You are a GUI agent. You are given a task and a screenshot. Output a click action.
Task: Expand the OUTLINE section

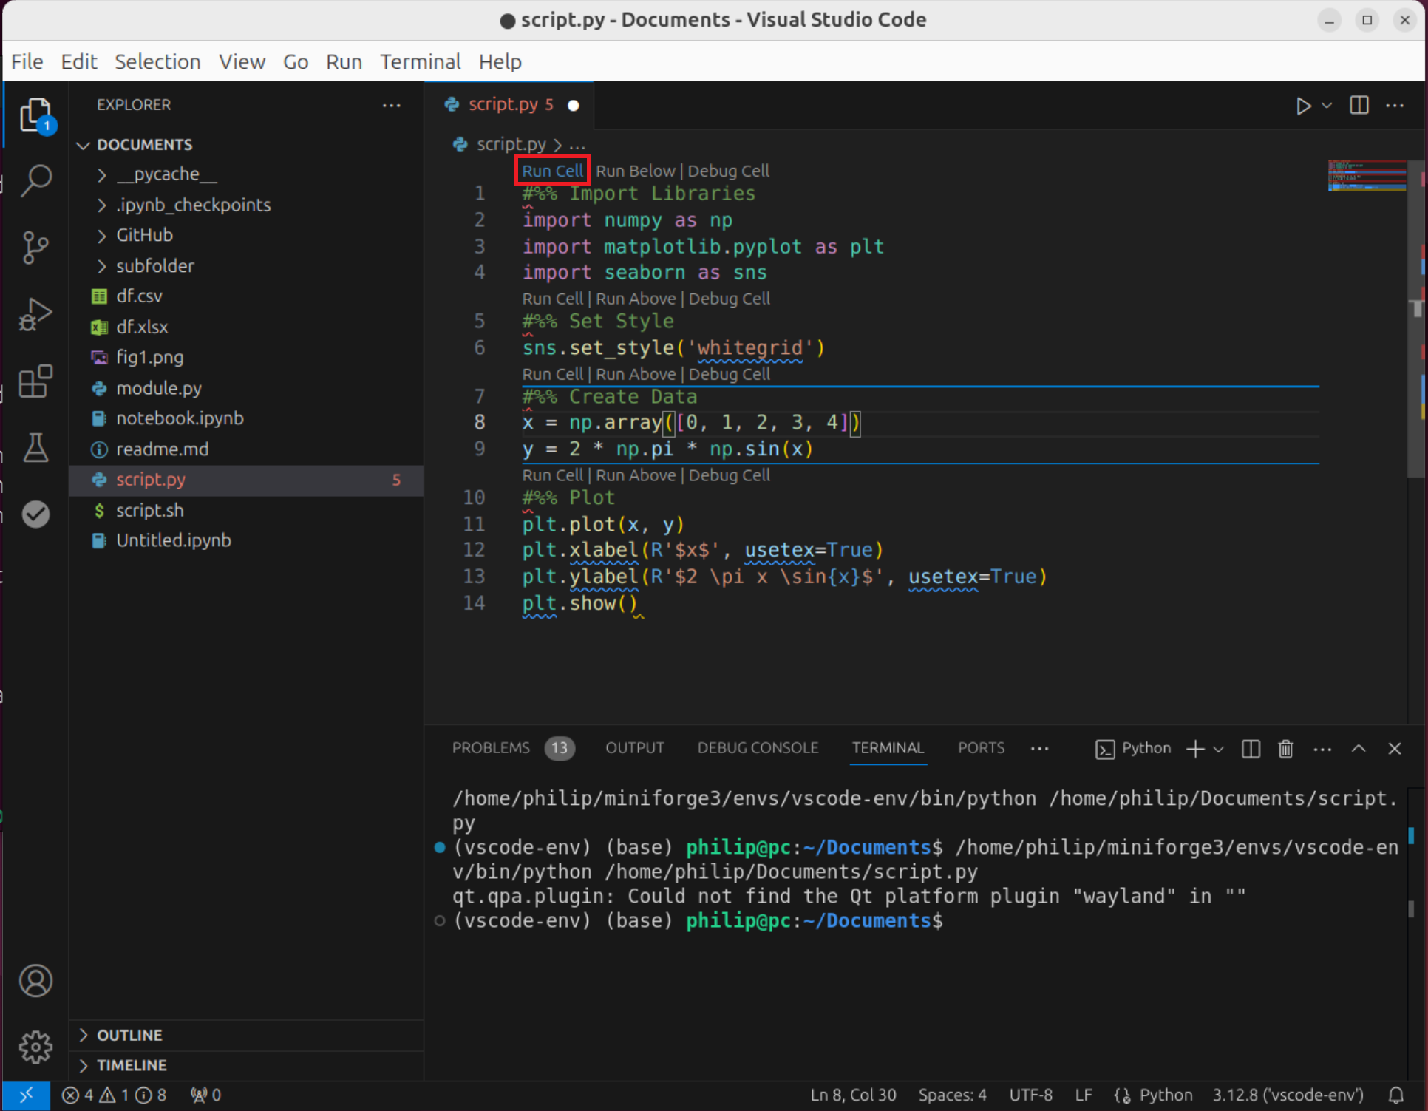point(129,1035)
